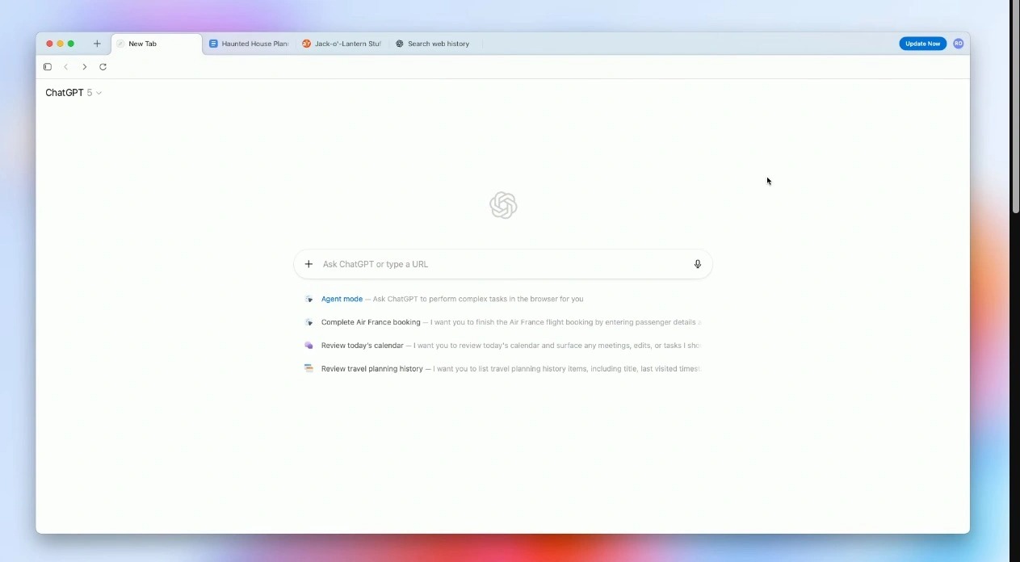Click the Ask ChatGPT or type URL field
The width and height of the screenshot is (1020, 562).
pyautogui.click(x=501, y=264)
